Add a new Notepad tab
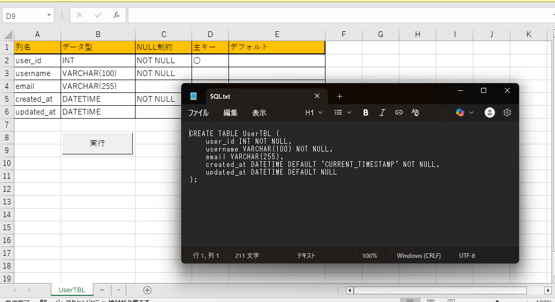The height and width of the screenshot is (302, 555). pos(339,96)
